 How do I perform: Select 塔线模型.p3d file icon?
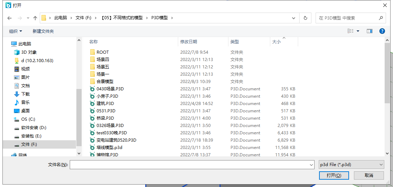click(93, 147)
